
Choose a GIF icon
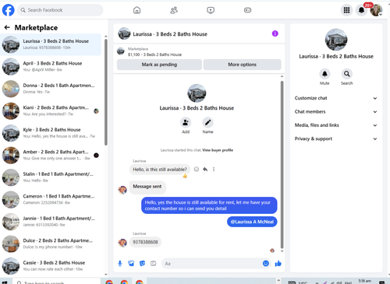[153, 264]
